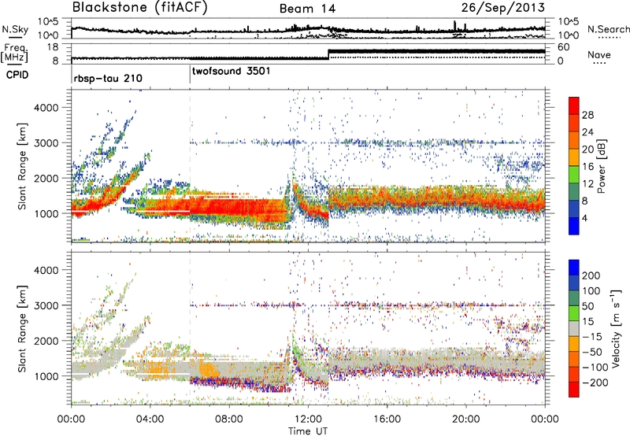Click the '200' velocity colorbar value
Screen dimensions: 630x436
[591, 275]
